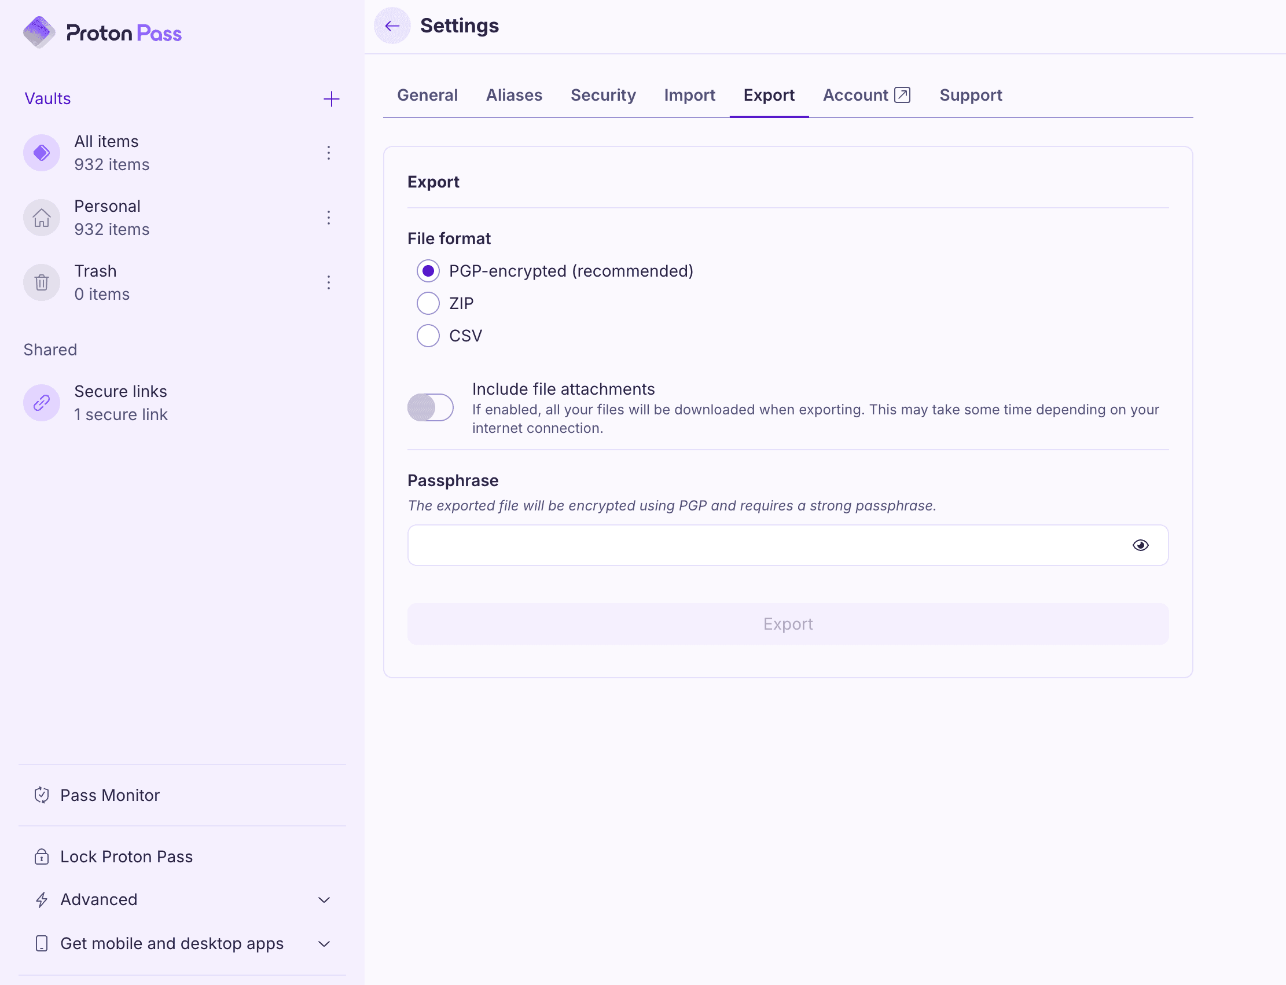Click the Proton Pass logo
The width and height of the screenshot is (1286, 985).
pos(102,32)
